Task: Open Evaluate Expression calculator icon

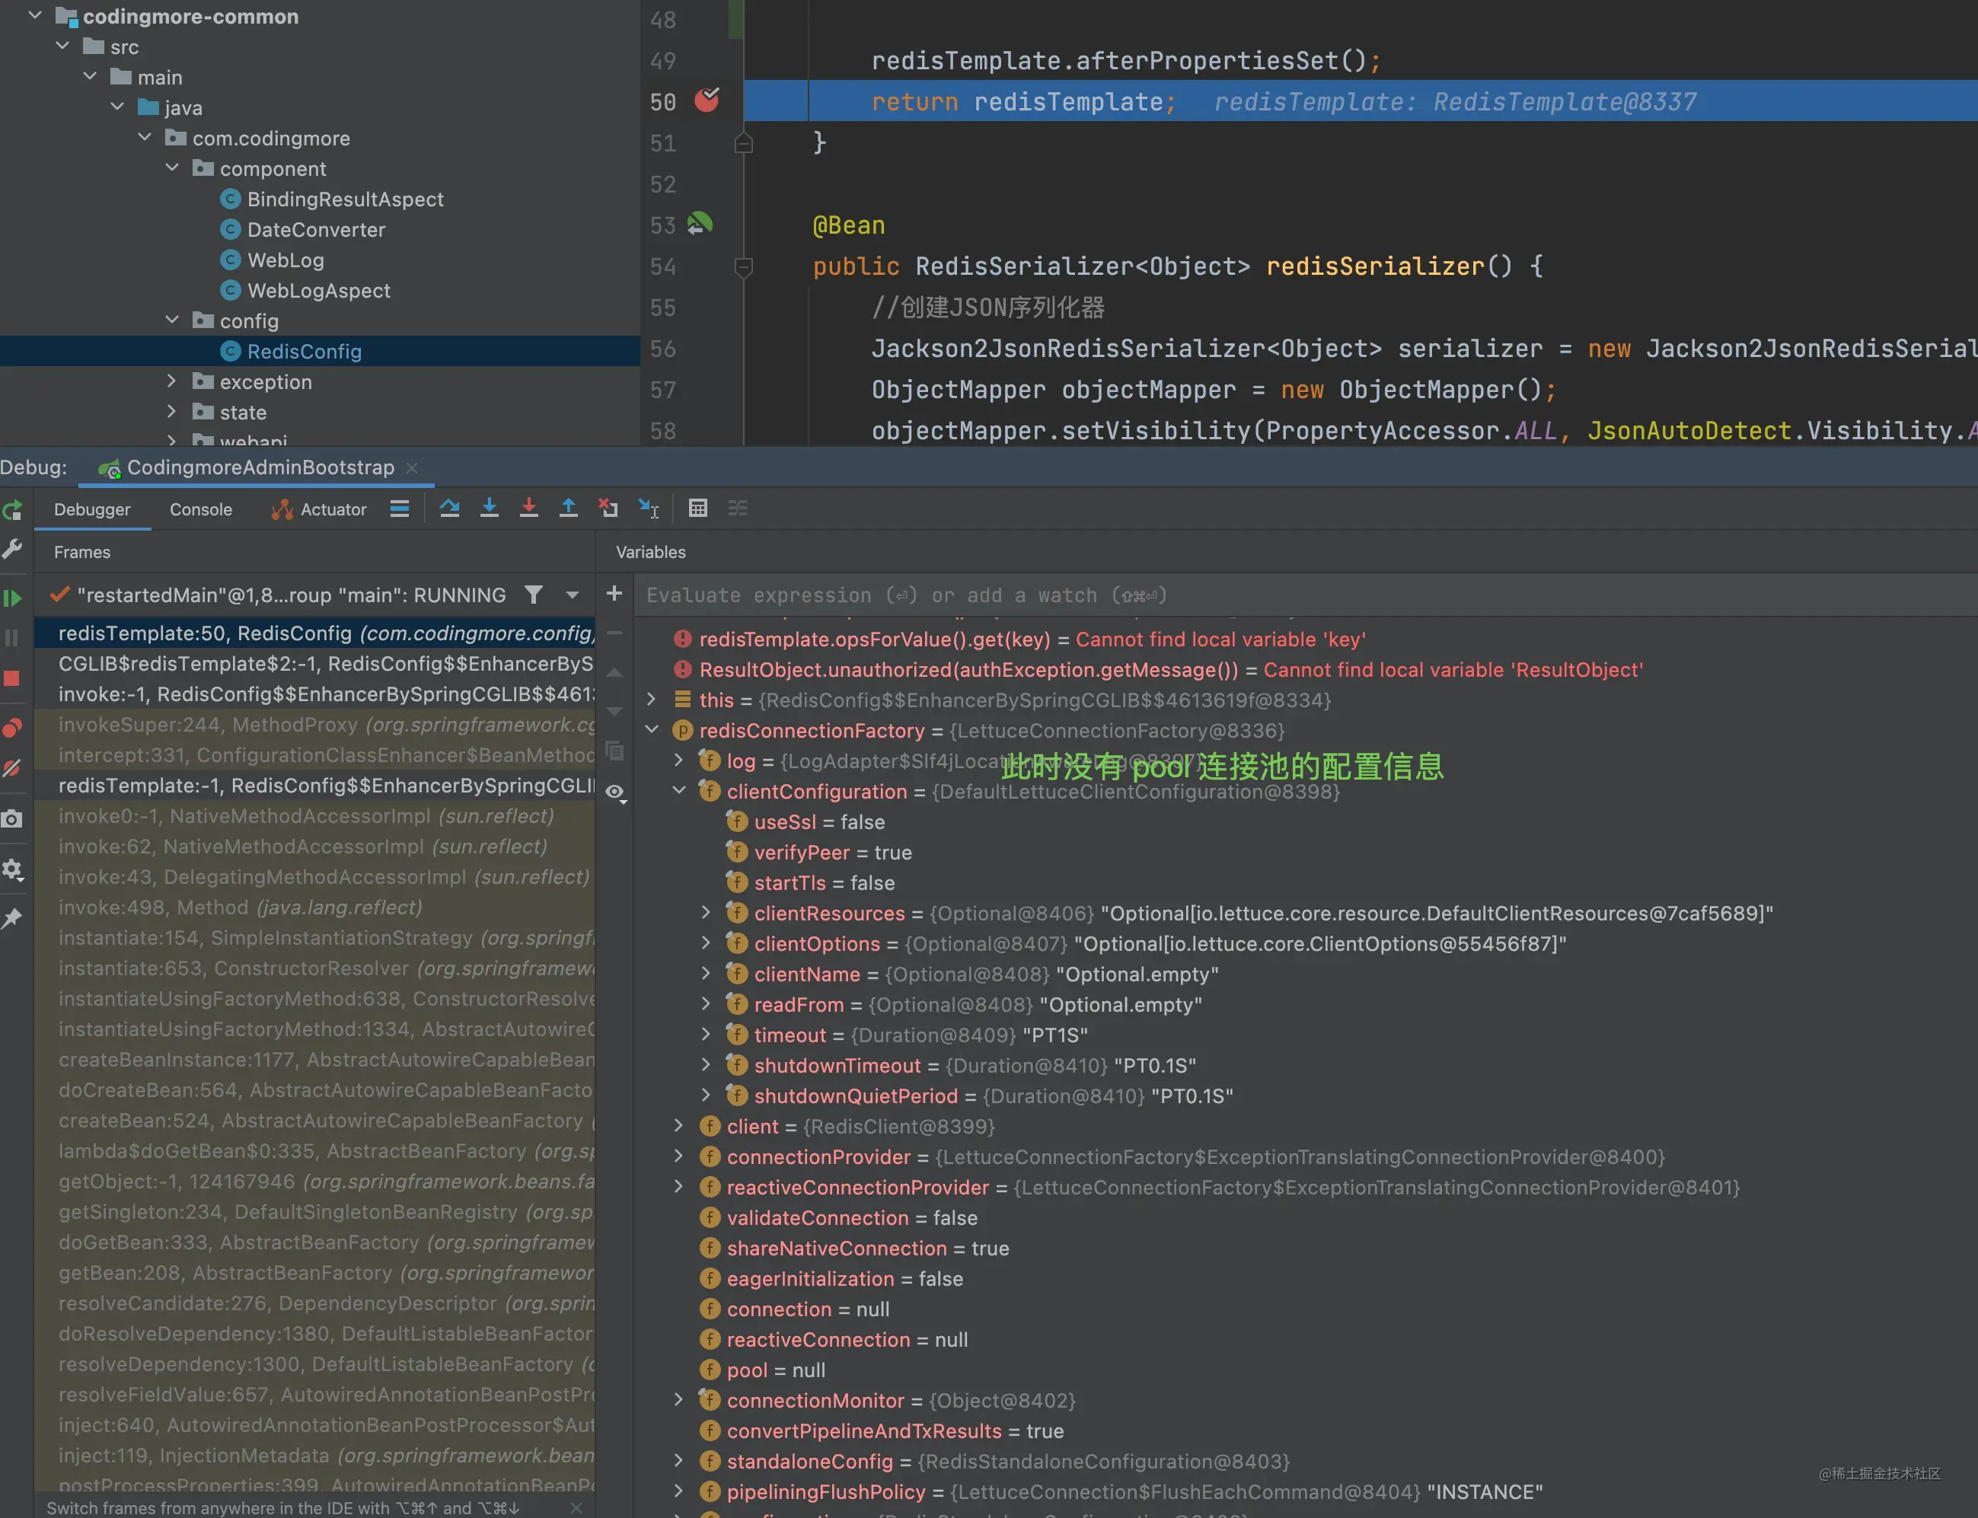Action: pyautogui.click(x=697, y=509)
